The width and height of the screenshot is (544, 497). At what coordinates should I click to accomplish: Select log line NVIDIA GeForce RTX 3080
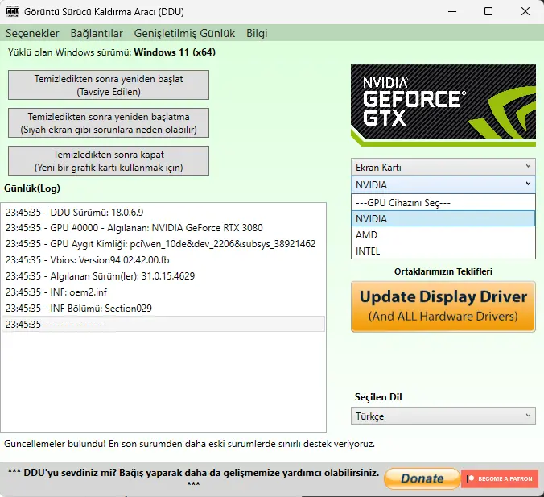[x=163, y=228]
